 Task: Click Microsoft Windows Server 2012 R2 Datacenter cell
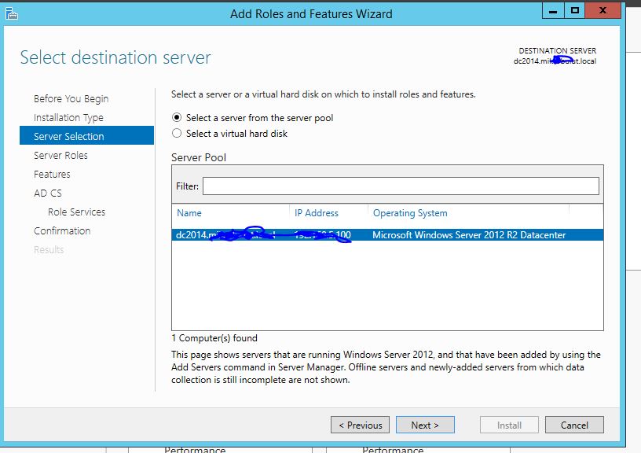469,235
